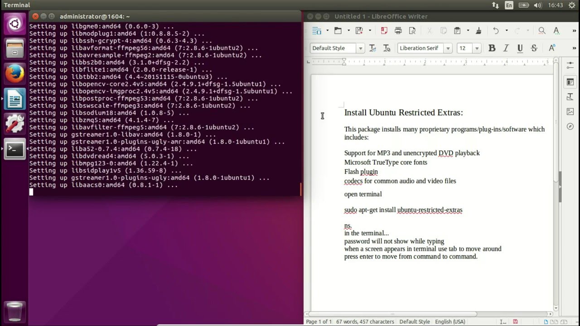Open Styles and Formatting sidebar icon
580x326 pixels.
pyautogui.click(x=570, y=97)
